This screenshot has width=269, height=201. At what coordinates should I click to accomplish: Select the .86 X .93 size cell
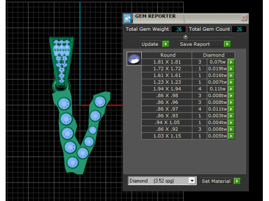pos(167,116)
